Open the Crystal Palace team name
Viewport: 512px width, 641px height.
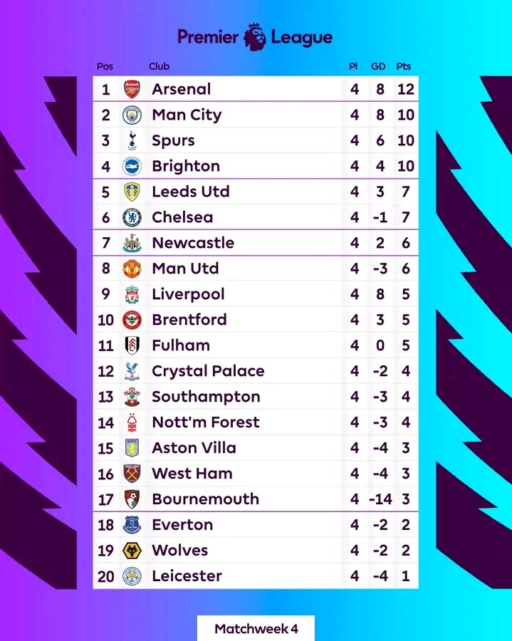208,371
